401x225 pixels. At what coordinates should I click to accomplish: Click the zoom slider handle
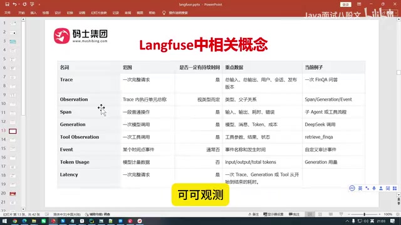pos(365,214)
